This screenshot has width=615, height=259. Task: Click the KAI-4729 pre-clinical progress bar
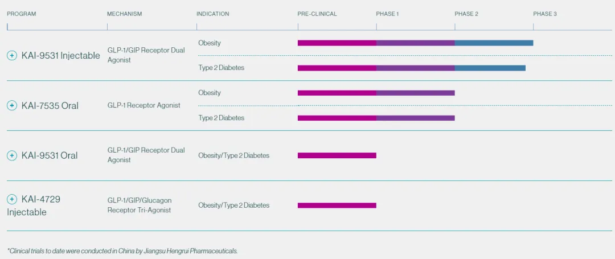pos(337,205)
